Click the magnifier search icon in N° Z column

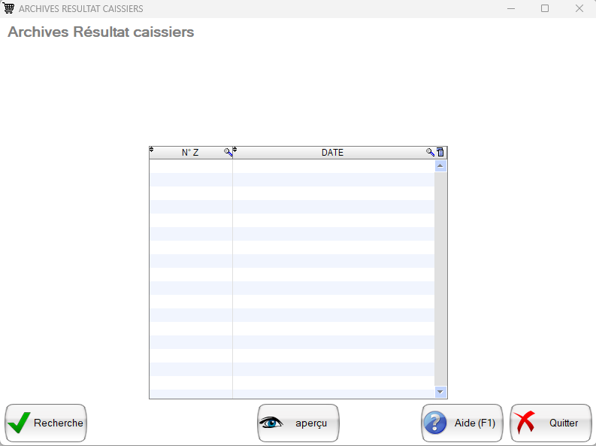(228, 152)
